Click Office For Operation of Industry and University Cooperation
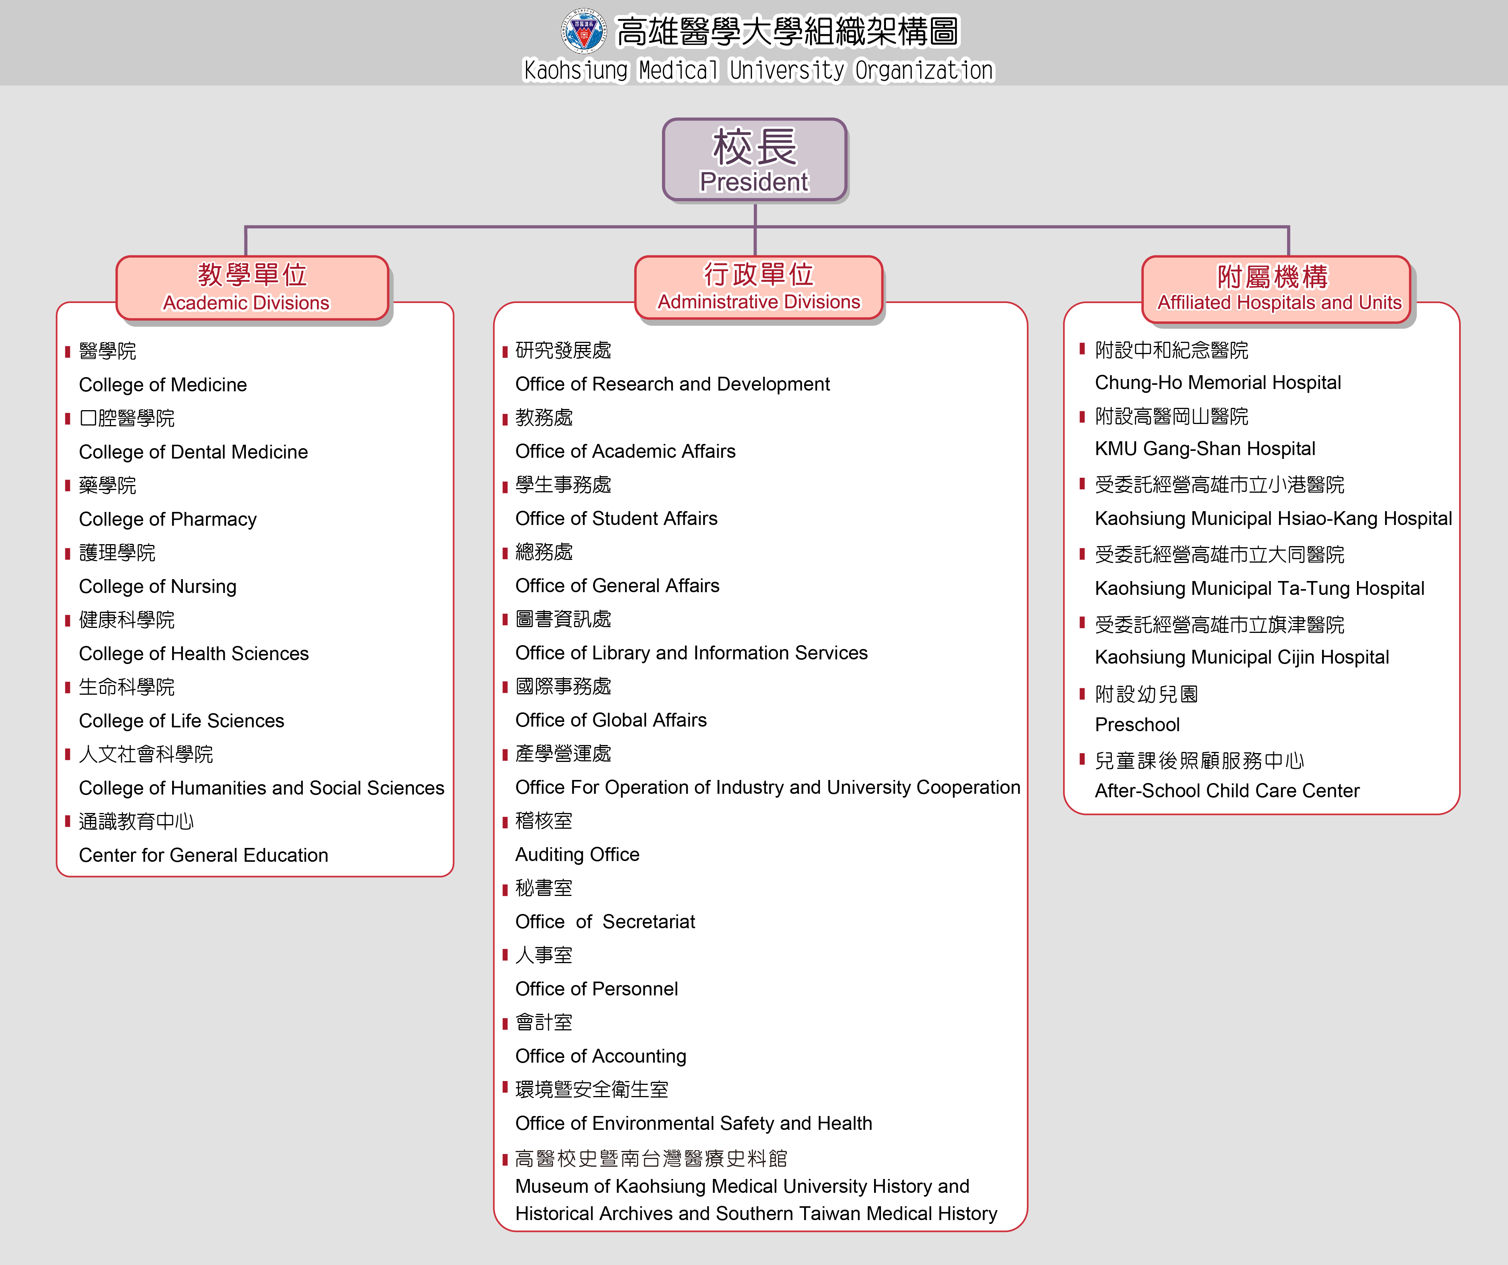 768,787
